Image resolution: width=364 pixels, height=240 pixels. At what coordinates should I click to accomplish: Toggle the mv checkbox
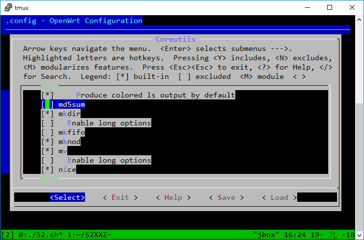[47, 151]
